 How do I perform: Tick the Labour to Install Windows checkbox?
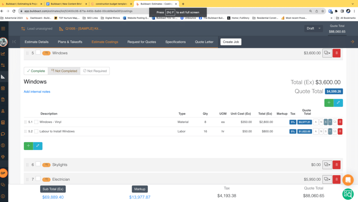[36, 131]
